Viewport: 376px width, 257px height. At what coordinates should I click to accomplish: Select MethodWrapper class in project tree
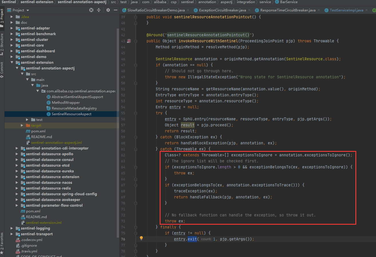coord(66,102)
